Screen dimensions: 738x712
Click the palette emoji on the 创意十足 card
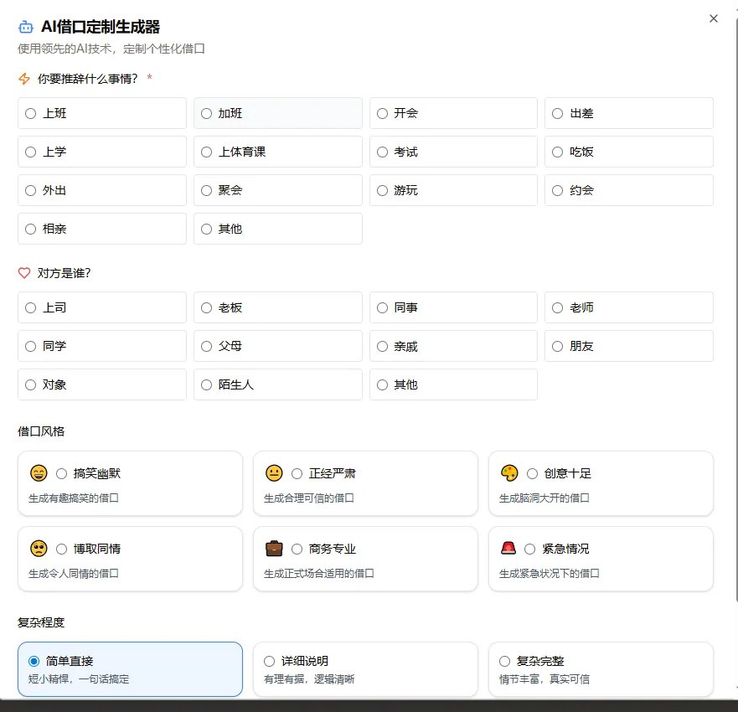tap(509, 473)
